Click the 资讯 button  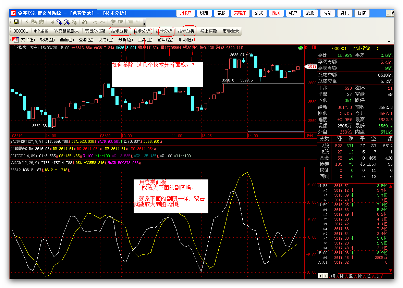345,13
